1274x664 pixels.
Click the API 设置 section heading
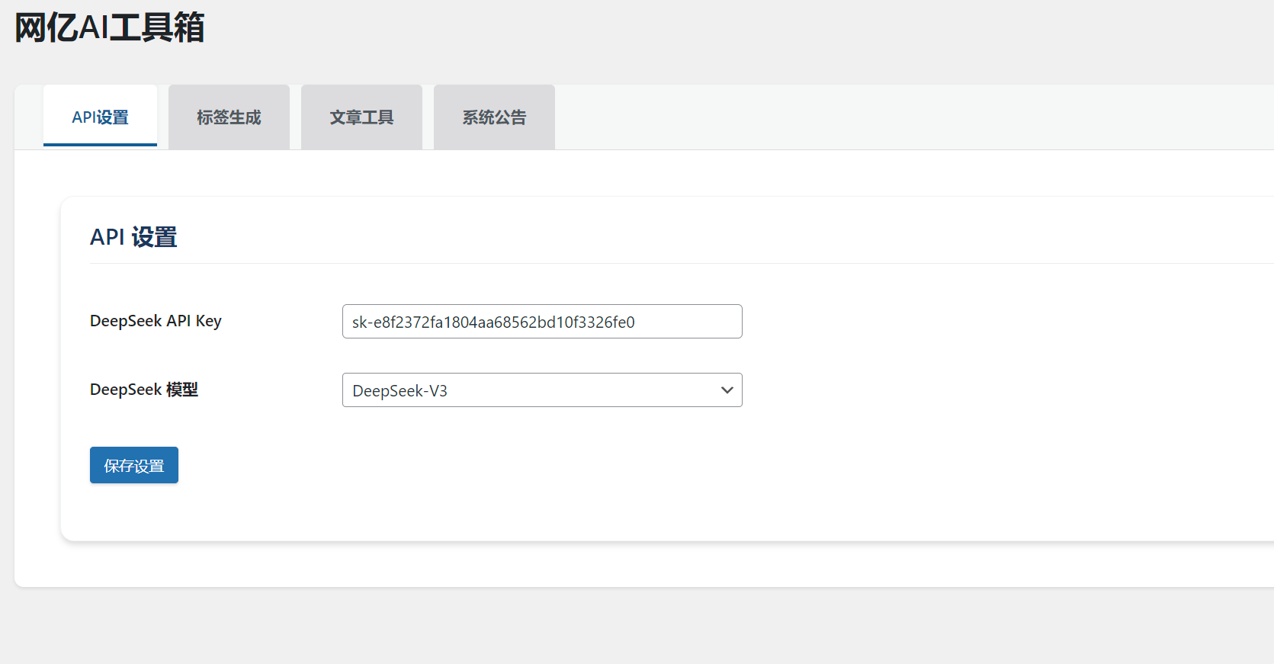133,237
